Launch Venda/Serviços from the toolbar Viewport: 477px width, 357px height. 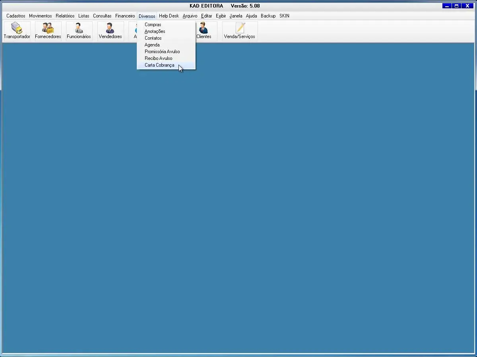coord(240,31)
